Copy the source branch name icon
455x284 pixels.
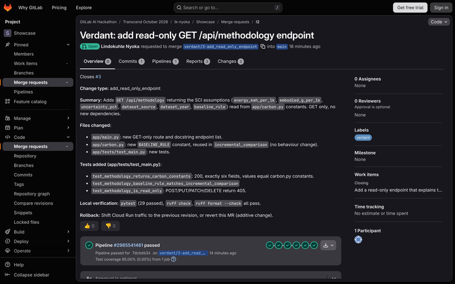coord(263,46)
